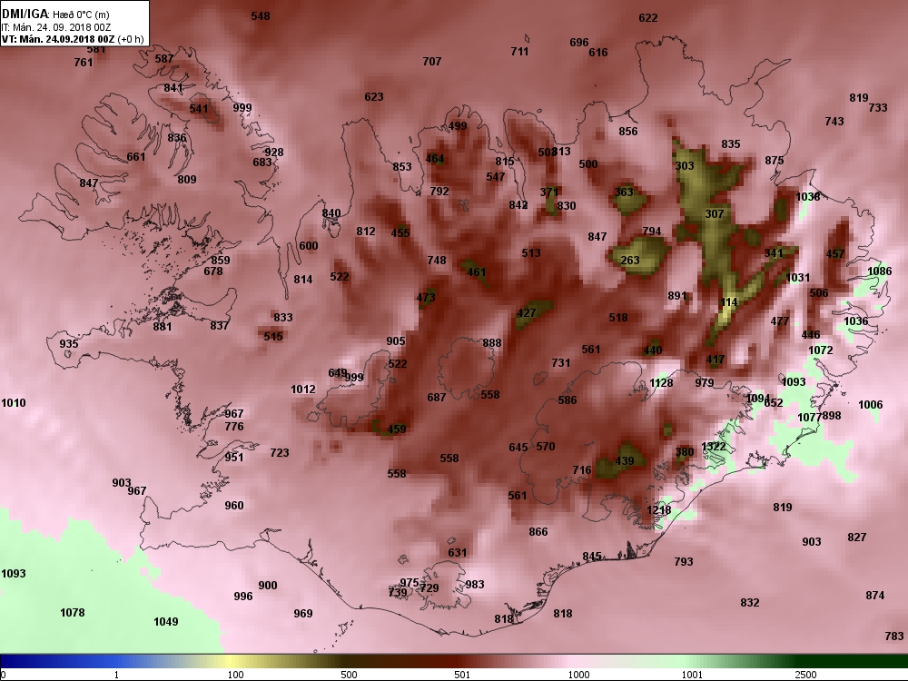Viewport: 908px width, 681px height.
Task: Click the value '856'
Action: [627, 132]
